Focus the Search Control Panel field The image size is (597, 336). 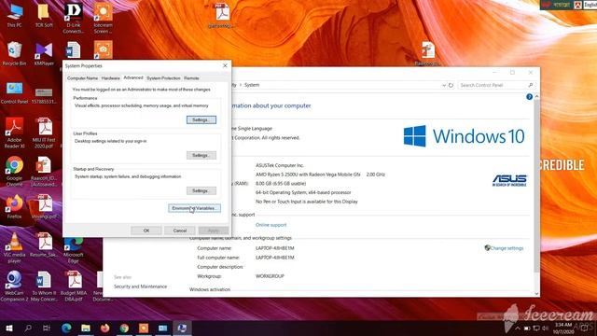click(495, 85)
